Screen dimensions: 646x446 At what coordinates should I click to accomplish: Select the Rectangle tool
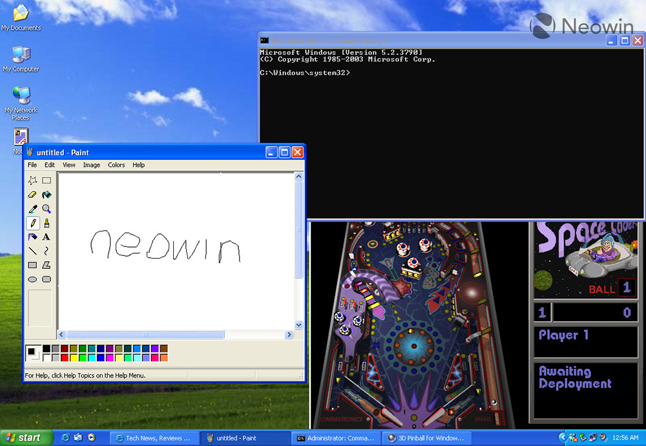33,265
